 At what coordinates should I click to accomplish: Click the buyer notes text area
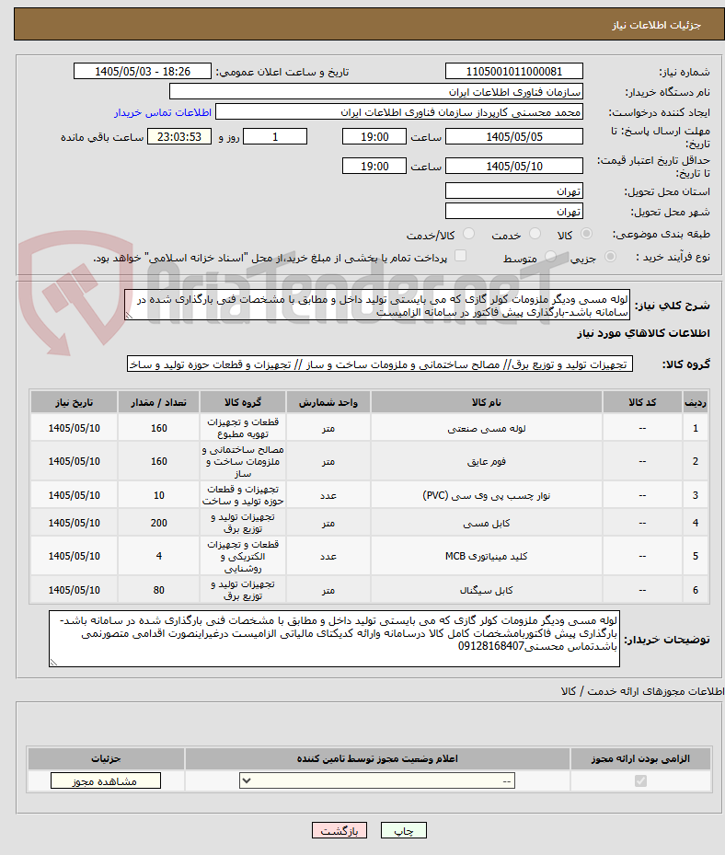point(334,639)
